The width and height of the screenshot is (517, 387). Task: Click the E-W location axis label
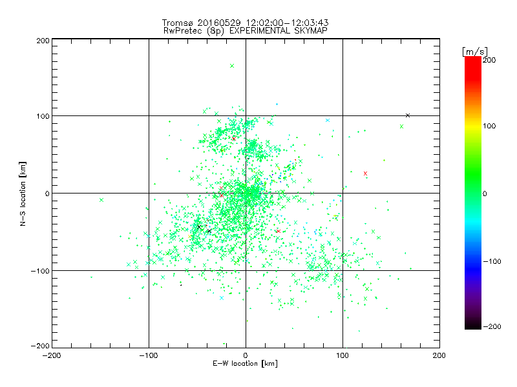point(246,364)
